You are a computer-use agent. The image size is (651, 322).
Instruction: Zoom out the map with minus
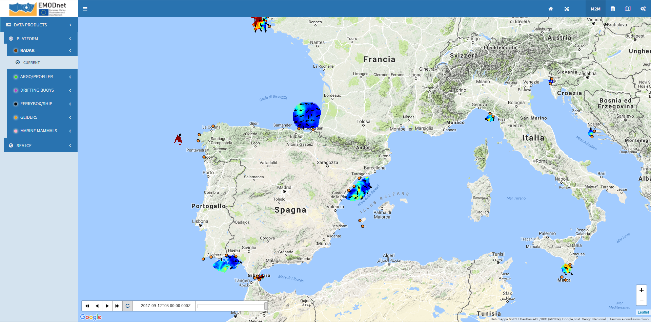(x=642, y=300)
